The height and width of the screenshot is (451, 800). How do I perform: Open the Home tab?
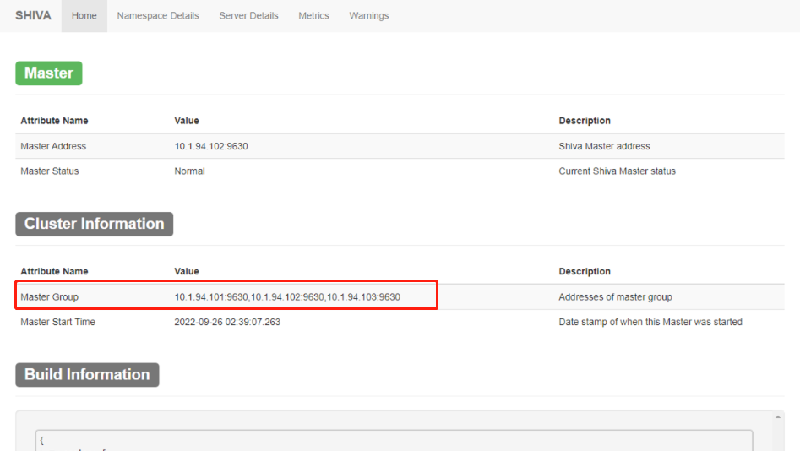pos(84,16)
